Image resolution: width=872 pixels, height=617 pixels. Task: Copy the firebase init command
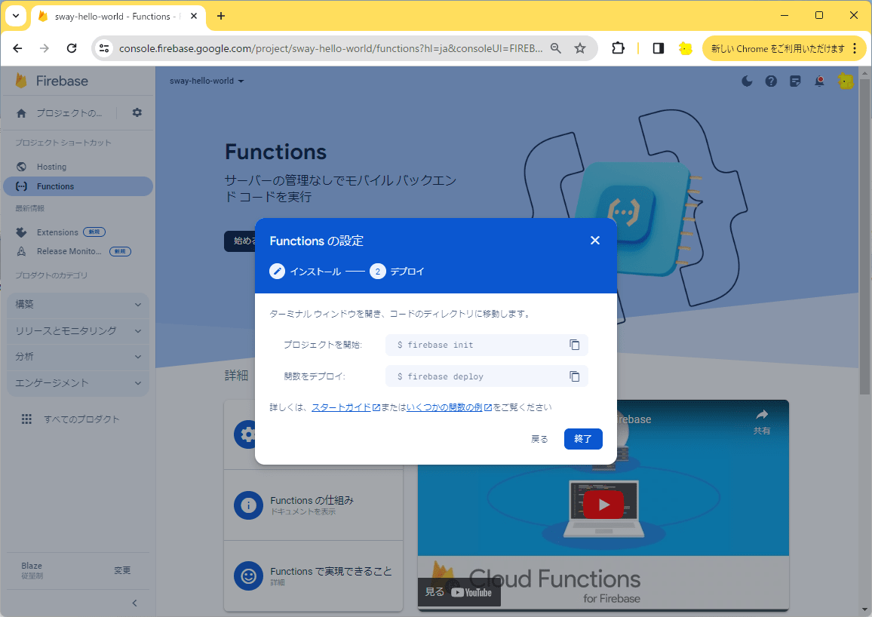coord(575,345)
